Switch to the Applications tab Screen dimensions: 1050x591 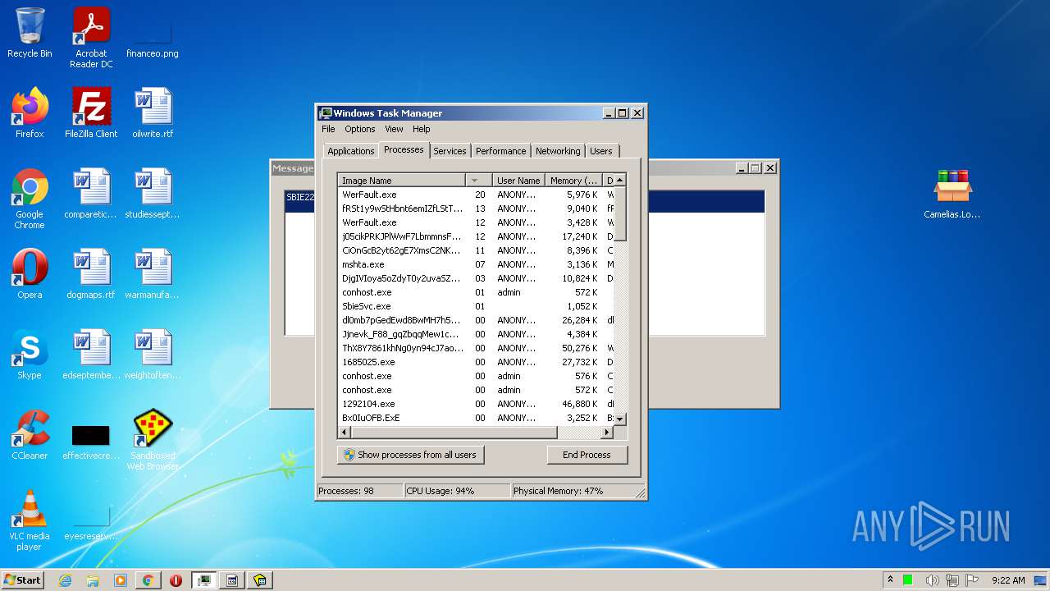coord(351,151)
